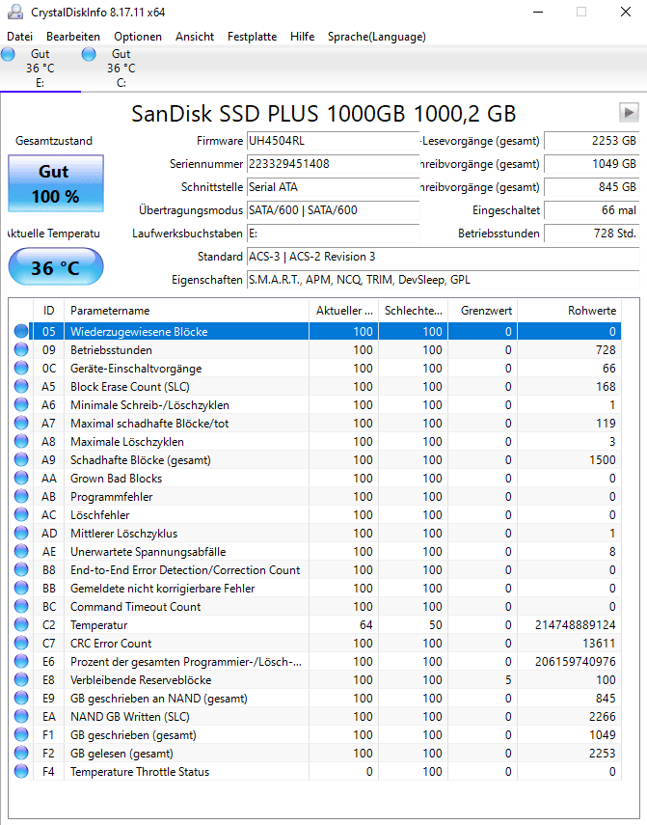Select the GB geschrieben (gesamt) F1 row
The width and height of the screenshot is (647, 825).
315,734
